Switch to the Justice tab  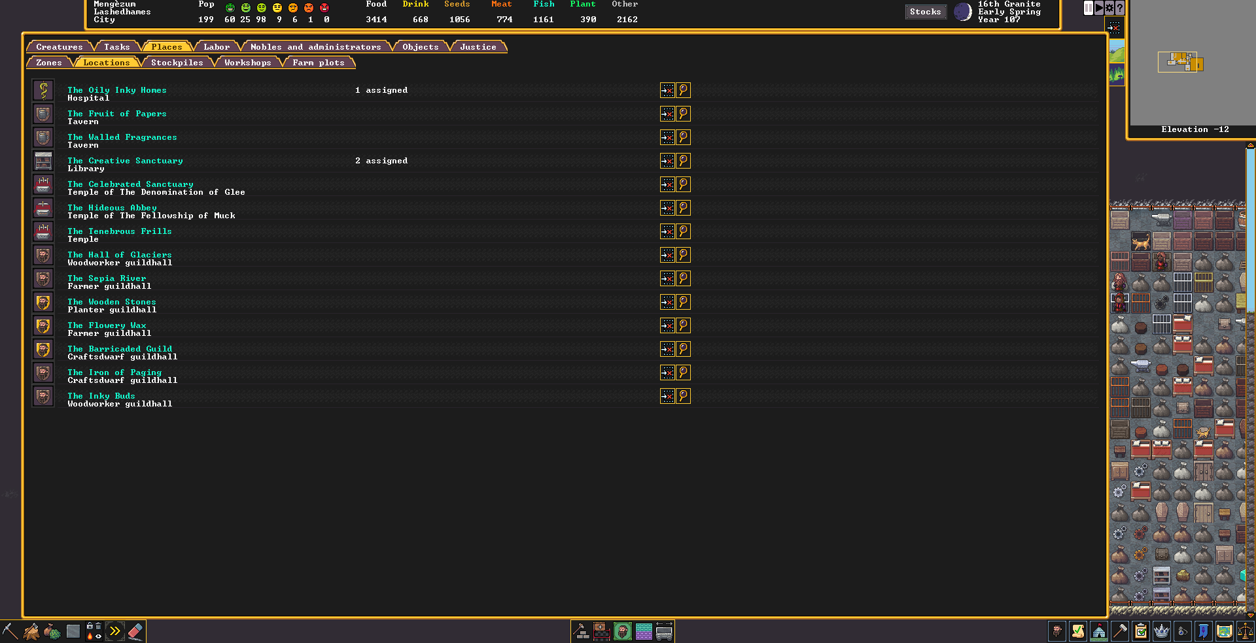pos(478,47)
